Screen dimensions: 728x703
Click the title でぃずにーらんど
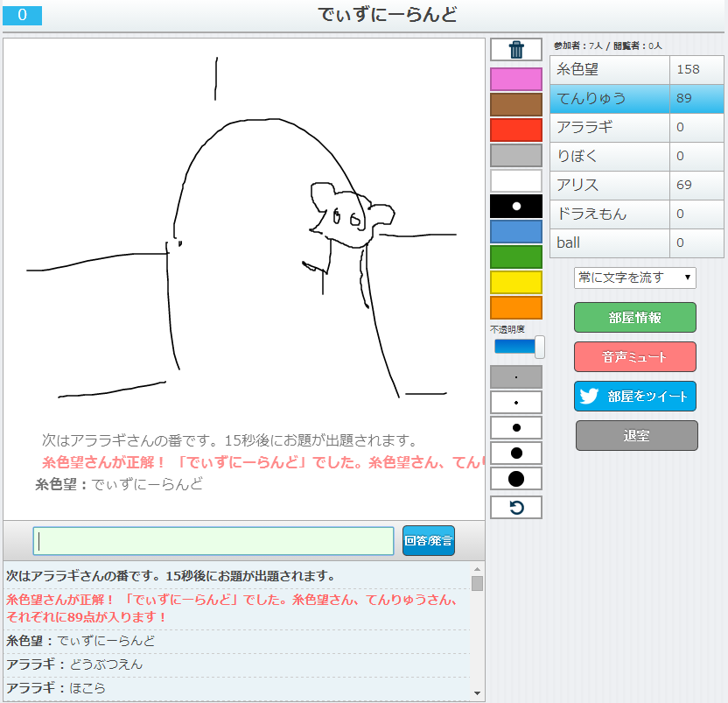coord(388,15)
